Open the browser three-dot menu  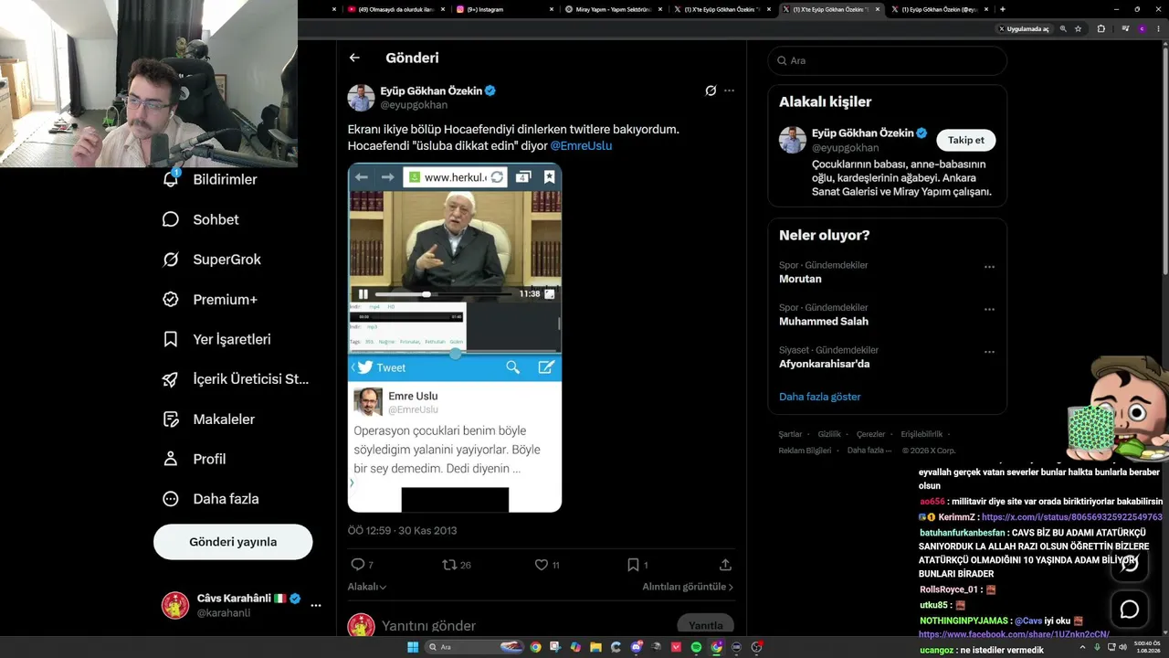(x=1159, y=29)
